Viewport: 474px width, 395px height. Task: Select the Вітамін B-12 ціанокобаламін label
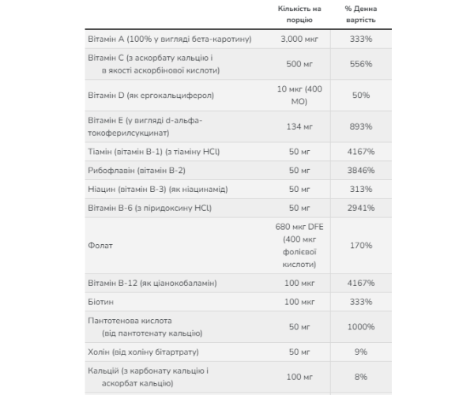(150, 283)
